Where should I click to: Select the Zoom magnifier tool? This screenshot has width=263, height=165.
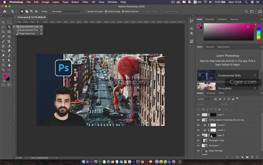[3, 70]
